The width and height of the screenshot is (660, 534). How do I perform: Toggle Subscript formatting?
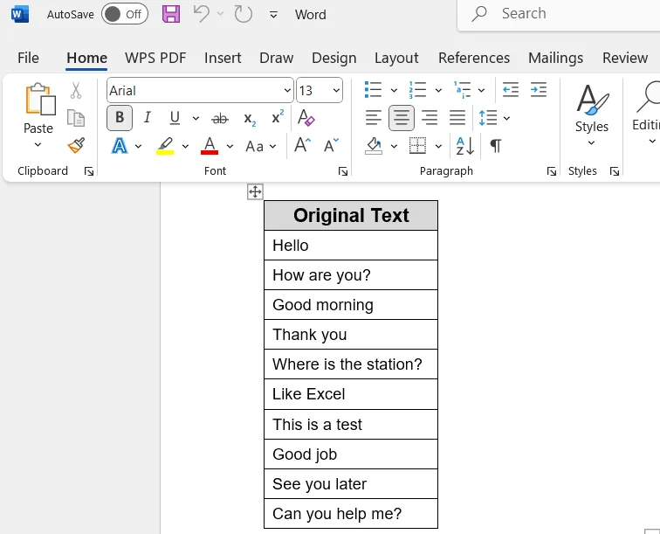pos(249,119)
